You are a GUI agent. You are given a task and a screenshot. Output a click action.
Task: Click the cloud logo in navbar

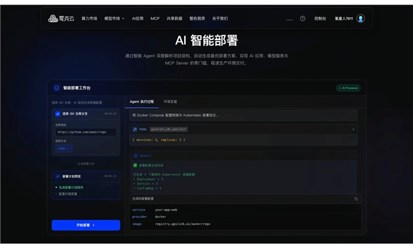click(x=53, y=18)
